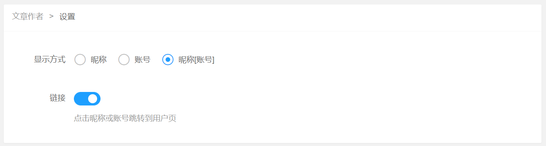Click the 链接 field label
Screen dimensions: 546x146
click(58, 98)
